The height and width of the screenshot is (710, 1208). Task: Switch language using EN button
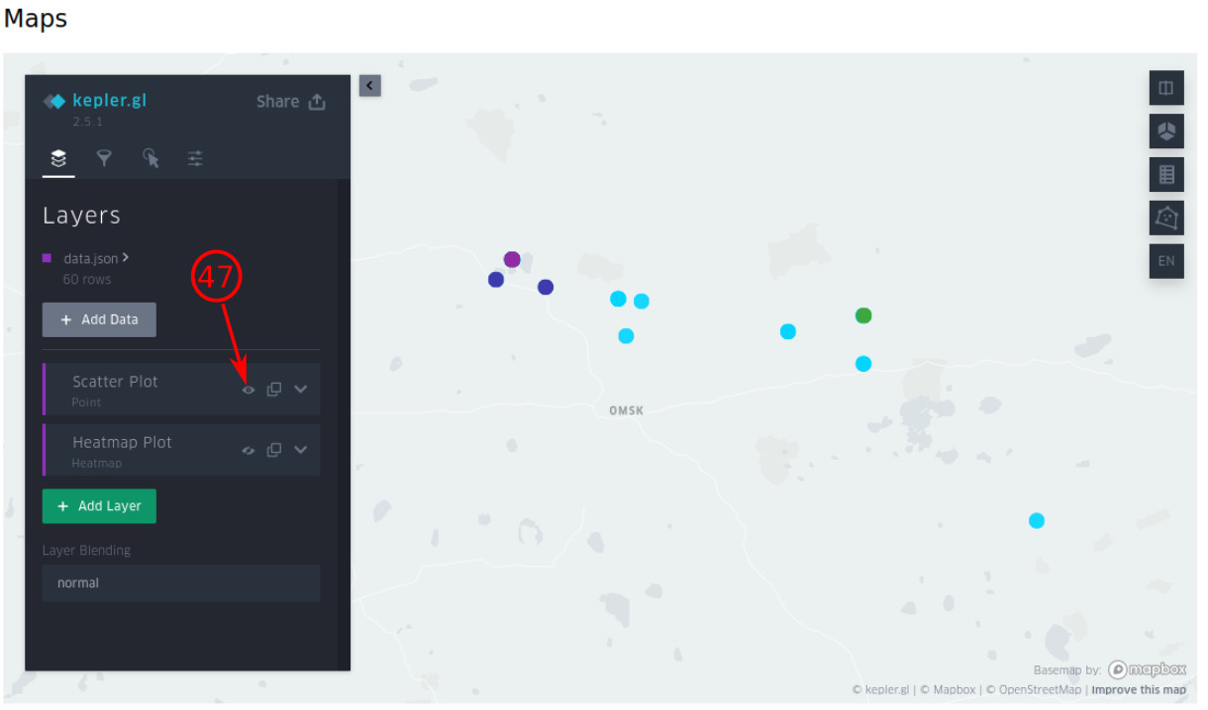(x=1165, y=261)
